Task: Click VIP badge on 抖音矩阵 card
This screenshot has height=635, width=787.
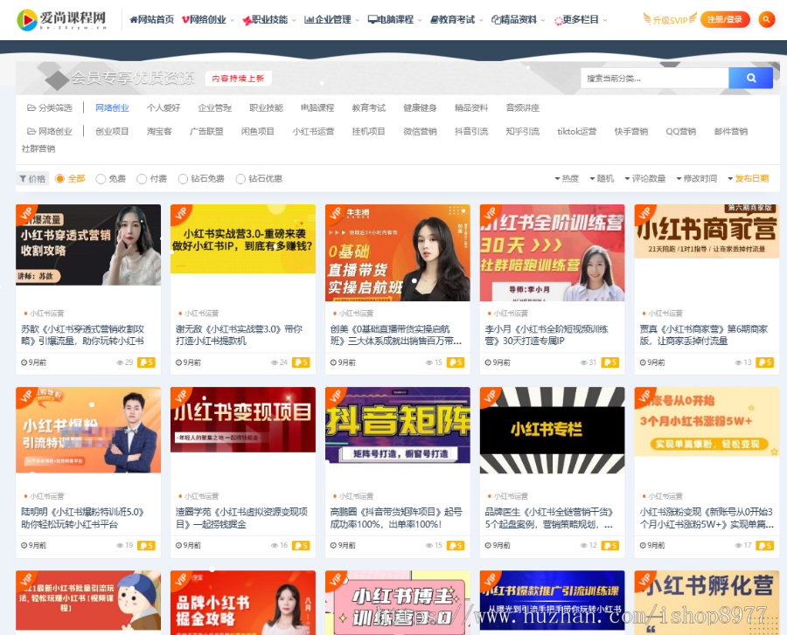Action: 335,397
